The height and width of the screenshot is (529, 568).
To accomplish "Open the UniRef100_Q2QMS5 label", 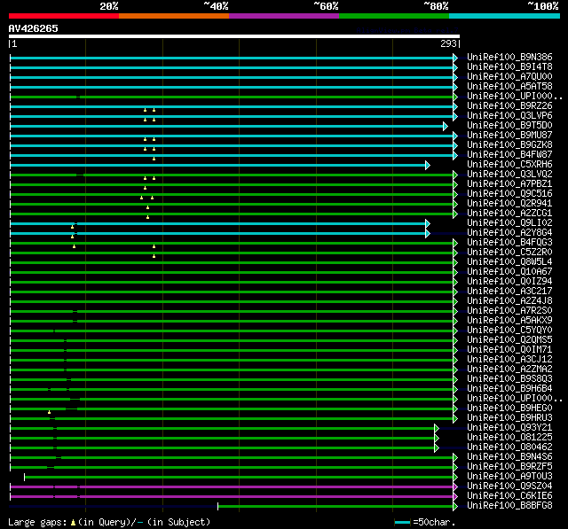I will 509,340.
